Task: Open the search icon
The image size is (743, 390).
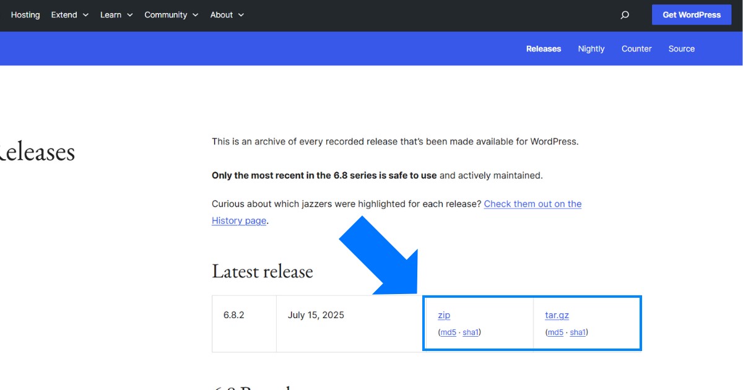Action: coord(625,14)
